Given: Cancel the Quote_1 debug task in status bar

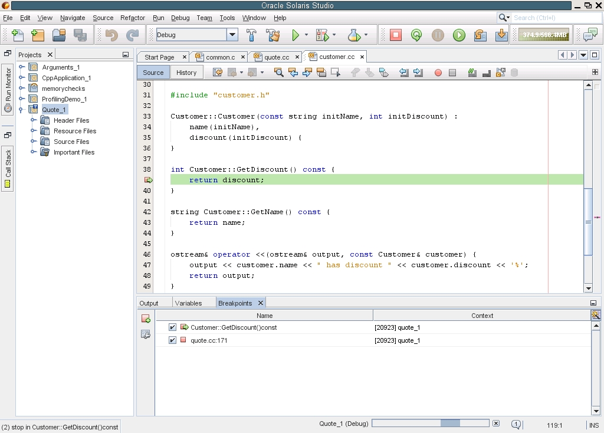Looking at the screenshot, I should pyautogui.click(x=496, y=424).
